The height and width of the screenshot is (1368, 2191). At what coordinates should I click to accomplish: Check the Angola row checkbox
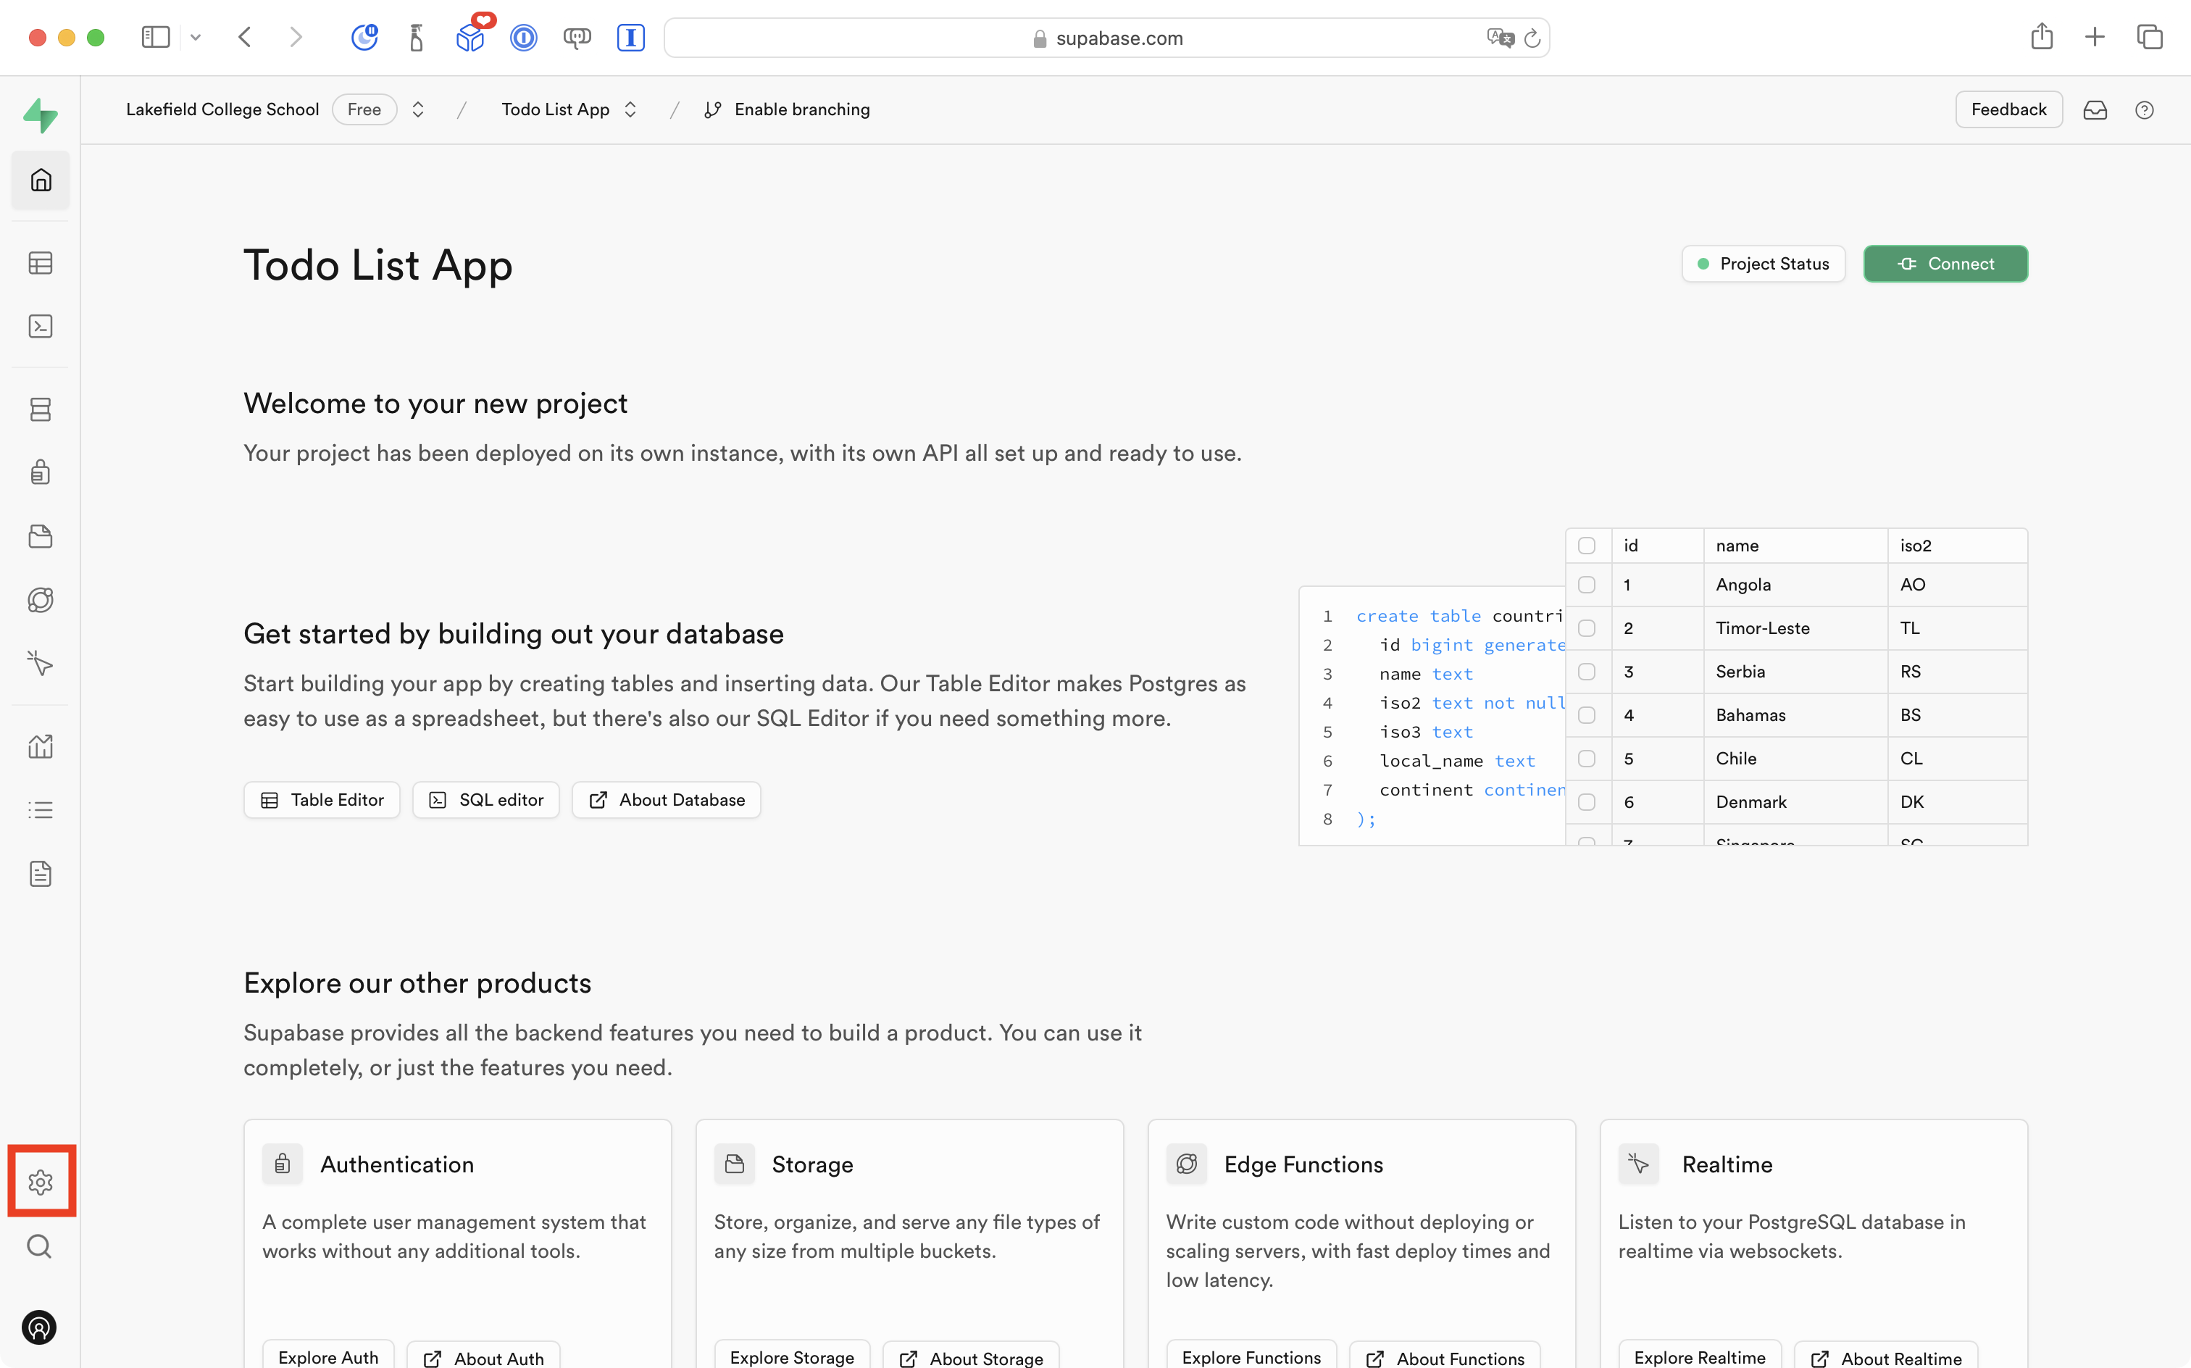(x=1587, y=585)
